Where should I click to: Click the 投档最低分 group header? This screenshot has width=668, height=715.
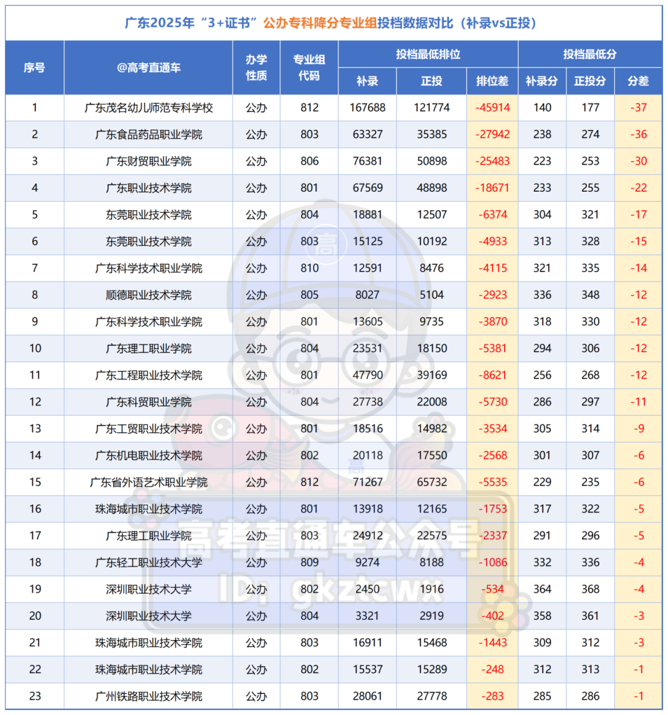point(590,54)
